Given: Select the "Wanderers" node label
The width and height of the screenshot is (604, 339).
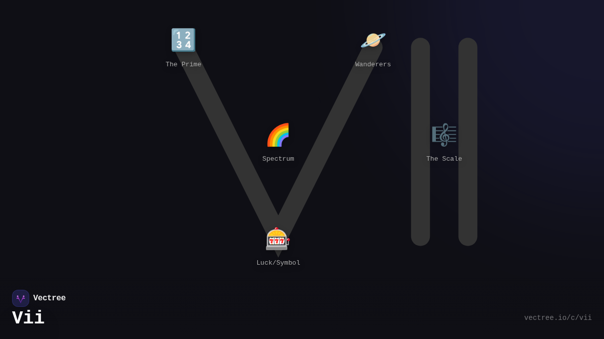Looking at the screenshot, I should click(x=373, y=65).
